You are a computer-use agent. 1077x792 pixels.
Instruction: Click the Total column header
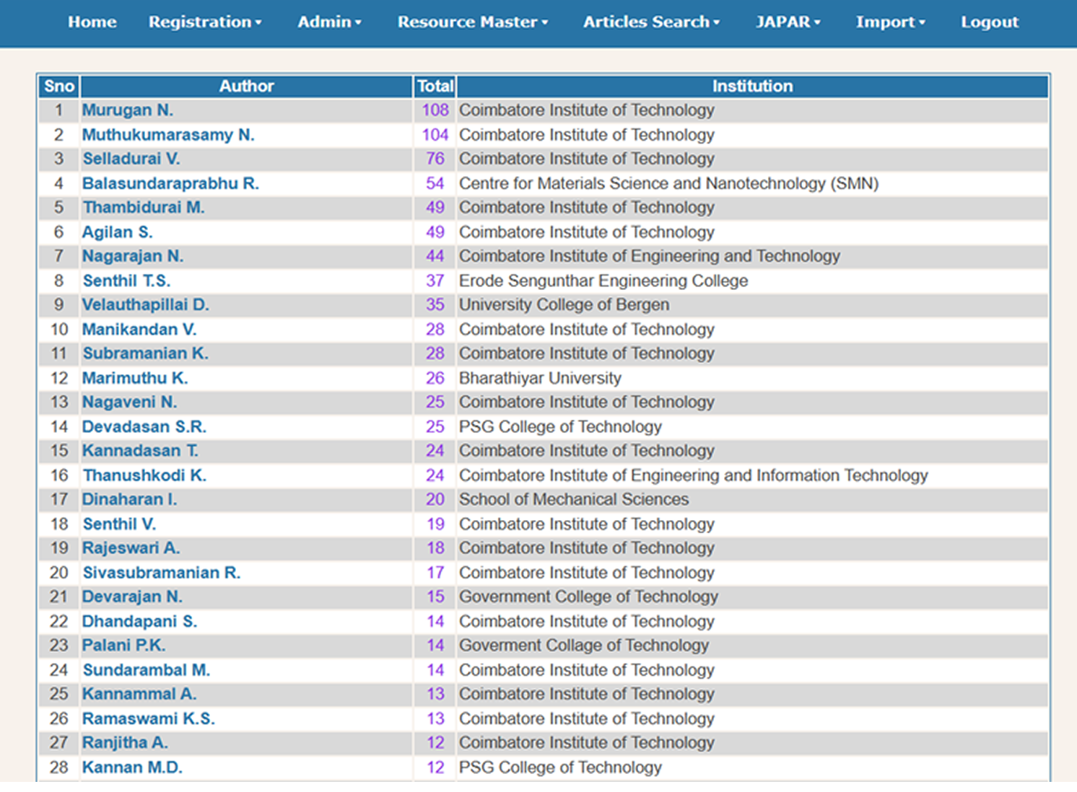(x=435, y=87)
